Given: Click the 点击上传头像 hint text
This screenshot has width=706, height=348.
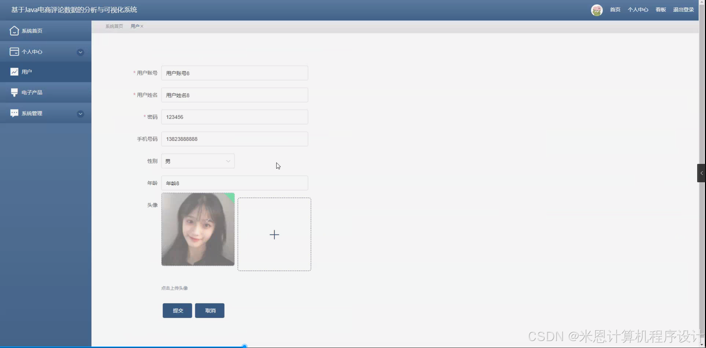Looking at the screenshot, I should (x=175, y=288).
